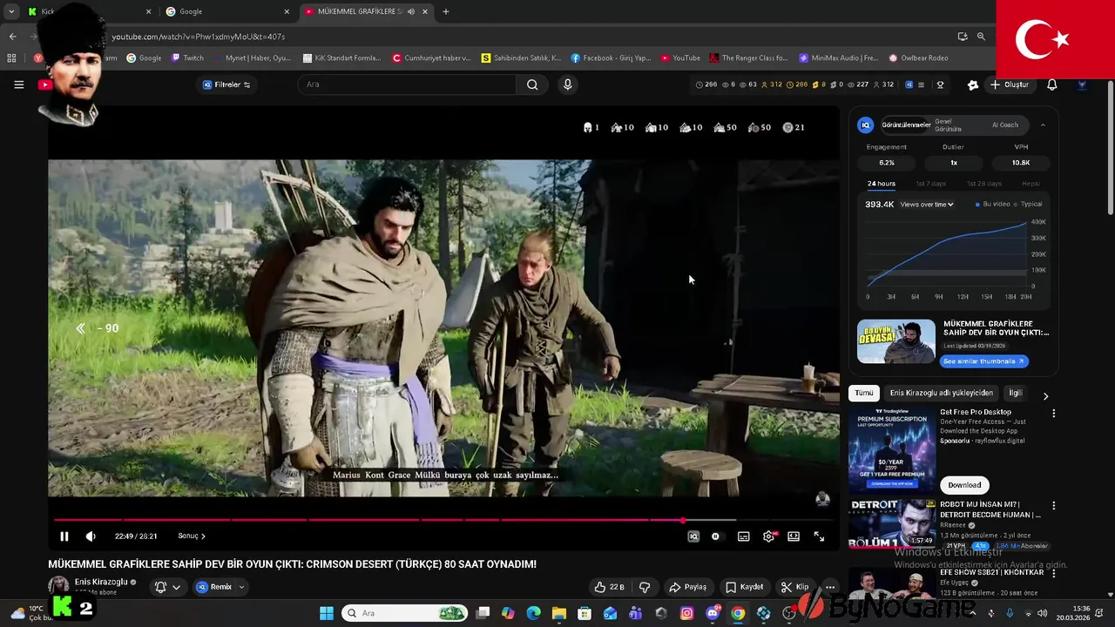This screenshot has height=627, width=1115.
Task: Pause the video playback
Action: (x=64, y=536)
